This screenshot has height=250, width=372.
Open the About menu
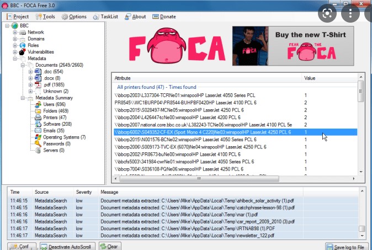tap(135, 17)
